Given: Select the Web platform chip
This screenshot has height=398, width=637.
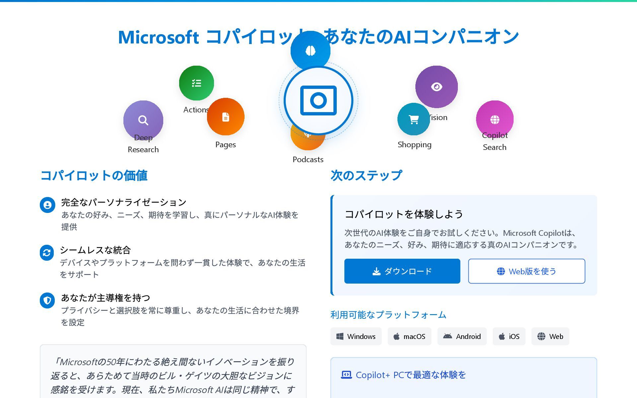Looking at the screenshot, I should click(550, 336).
